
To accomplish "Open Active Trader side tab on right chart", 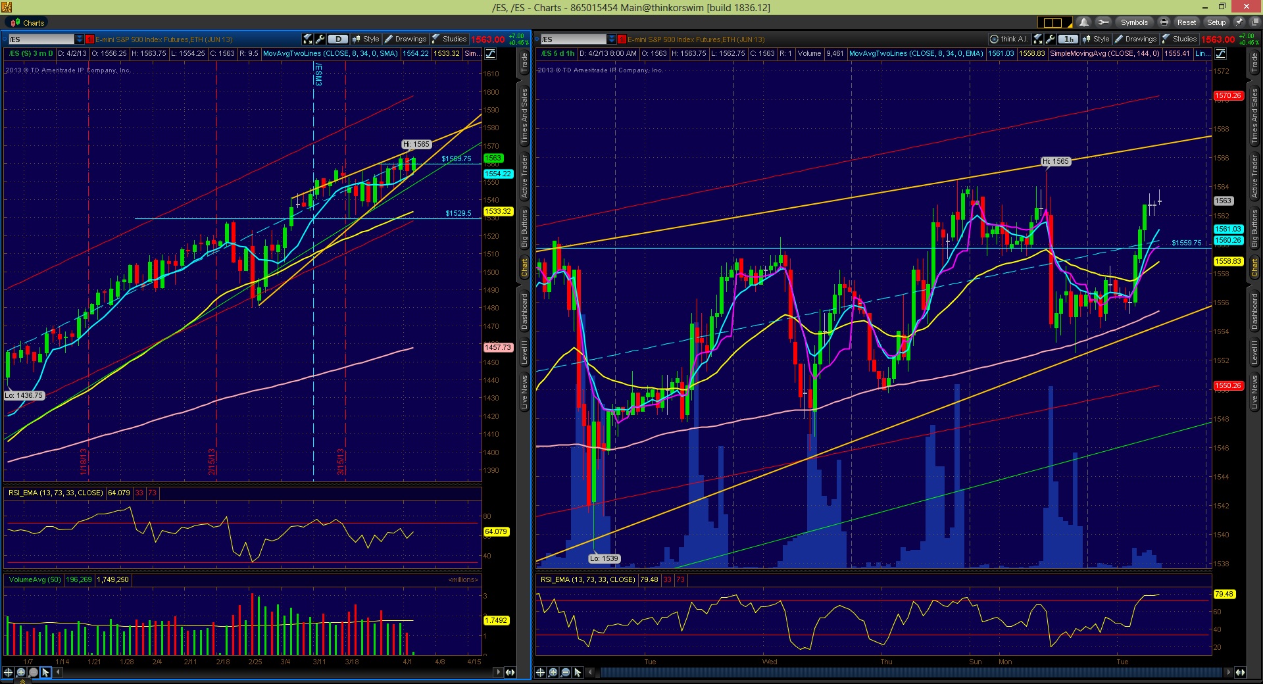I will click(x=1254, y=176).
